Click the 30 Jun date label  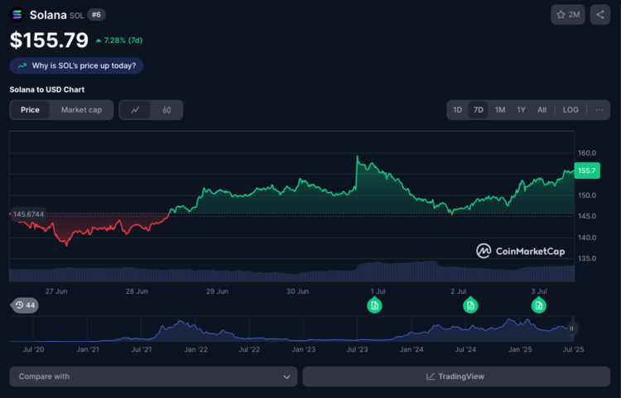coord(297,291)
